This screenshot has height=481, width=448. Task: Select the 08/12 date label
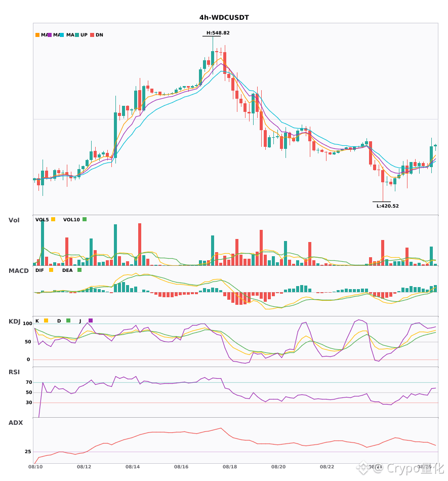click(x=84, y=467)
